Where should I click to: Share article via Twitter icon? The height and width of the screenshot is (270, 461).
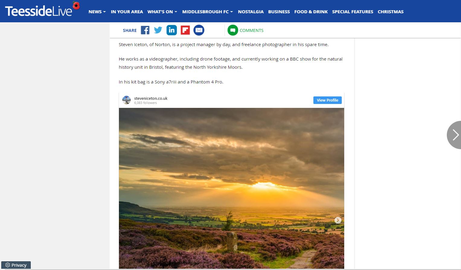click(158, 30)
